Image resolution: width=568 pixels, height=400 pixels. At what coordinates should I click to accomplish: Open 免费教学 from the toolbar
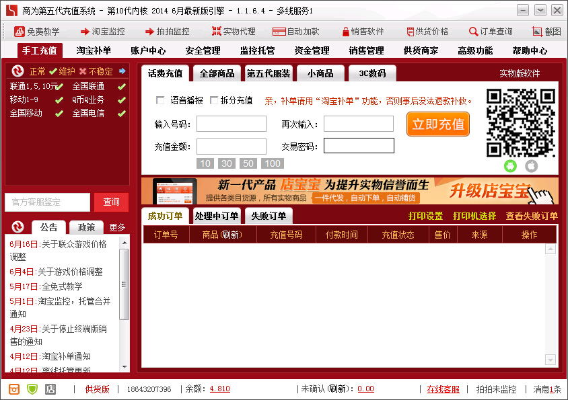(37, 32)
